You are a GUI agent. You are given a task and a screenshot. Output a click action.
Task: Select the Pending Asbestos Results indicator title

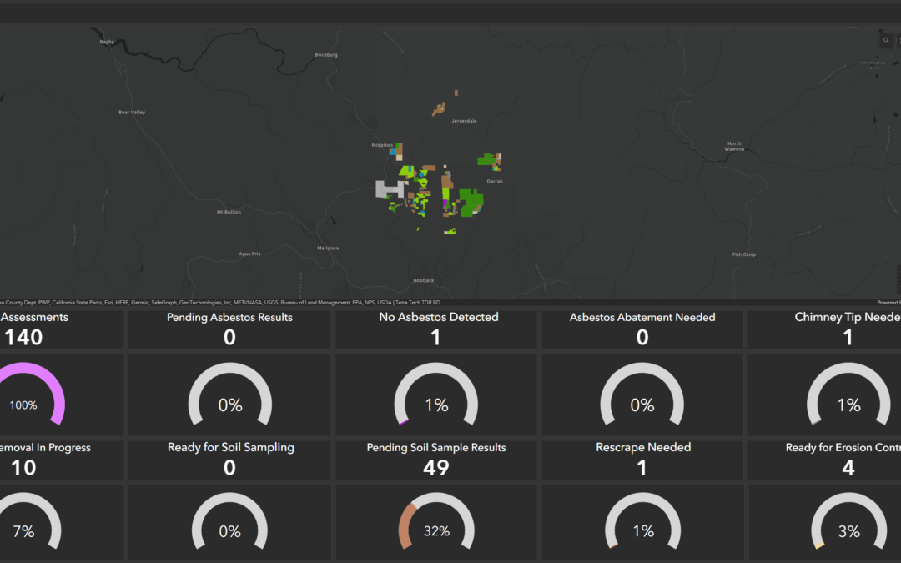229,318
